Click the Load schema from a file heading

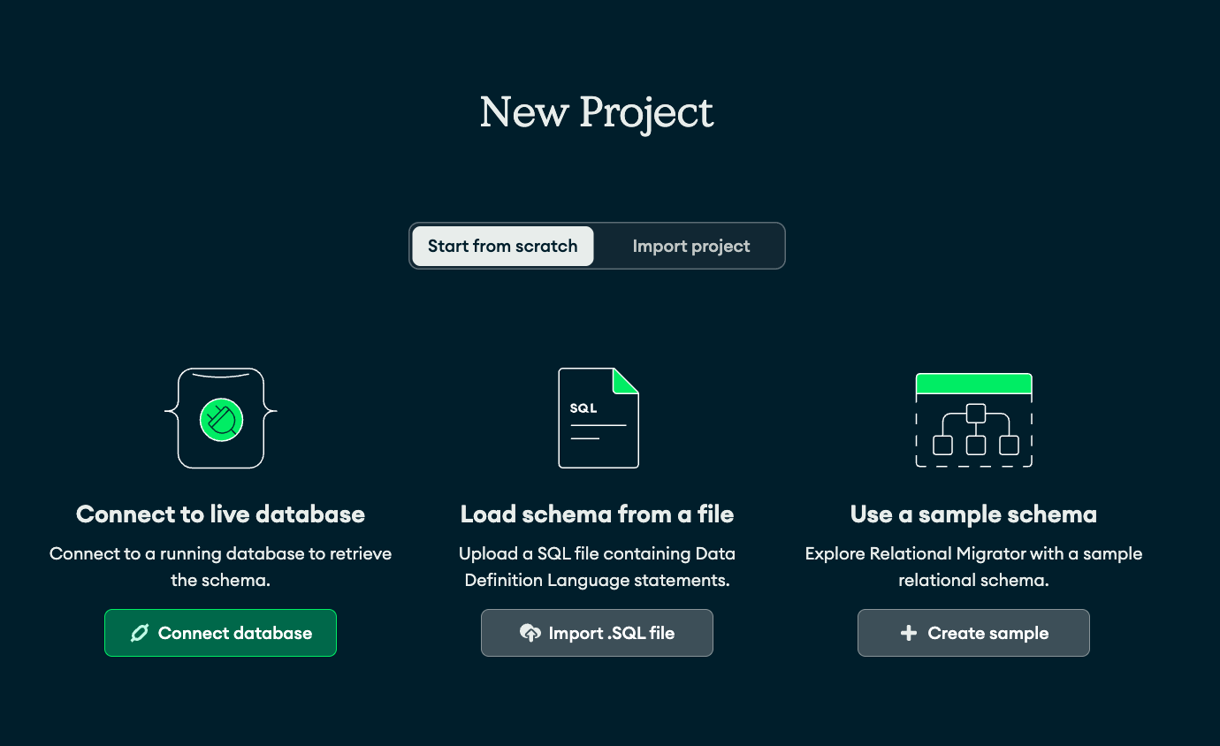point(597,514)
